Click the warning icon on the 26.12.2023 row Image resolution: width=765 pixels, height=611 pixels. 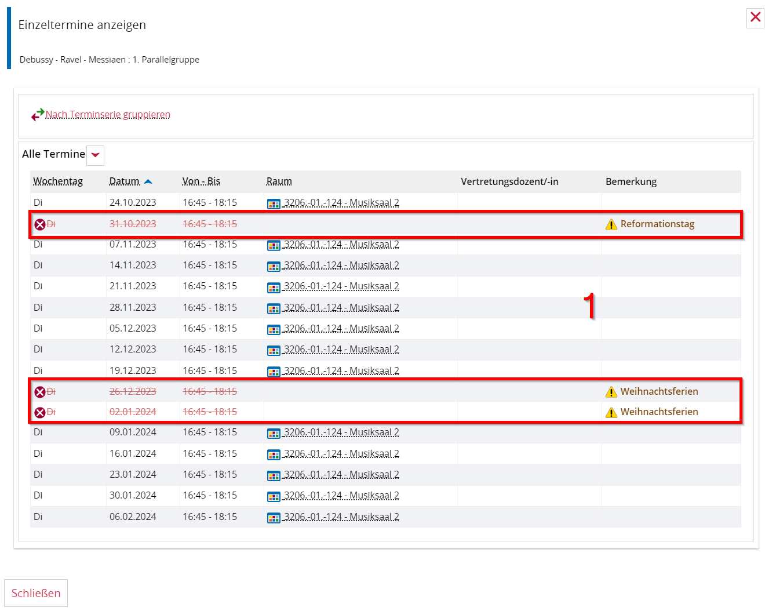(x=611, y=392)
